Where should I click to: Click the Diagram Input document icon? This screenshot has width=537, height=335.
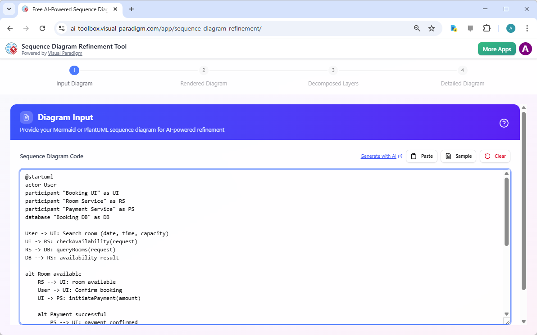tap(26, 117)
